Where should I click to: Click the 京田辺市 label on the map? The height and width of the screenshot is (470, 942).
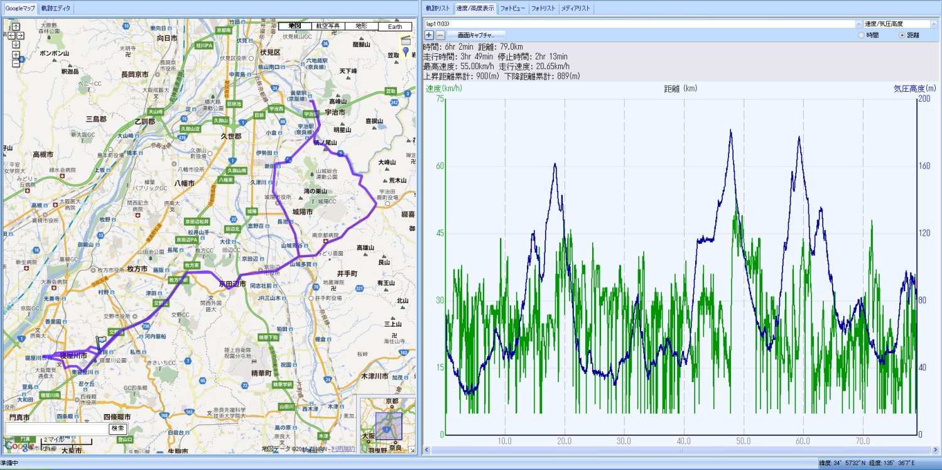pyautogui.click(x=232, y=284)
